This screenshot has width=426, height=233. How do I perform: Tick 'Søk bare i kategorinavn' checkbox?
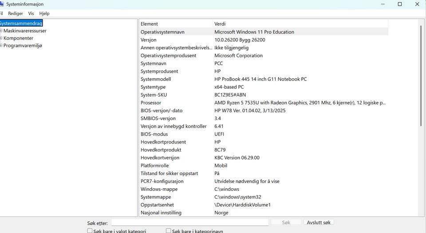click(169, 230)
